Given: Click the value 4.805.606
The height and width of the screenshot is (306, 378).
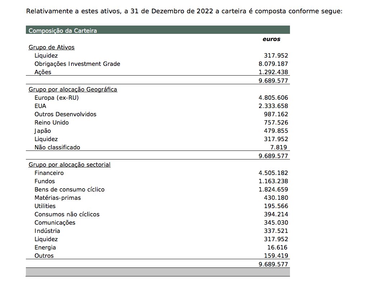Looking at the screenshot, I should click(273, 98).
